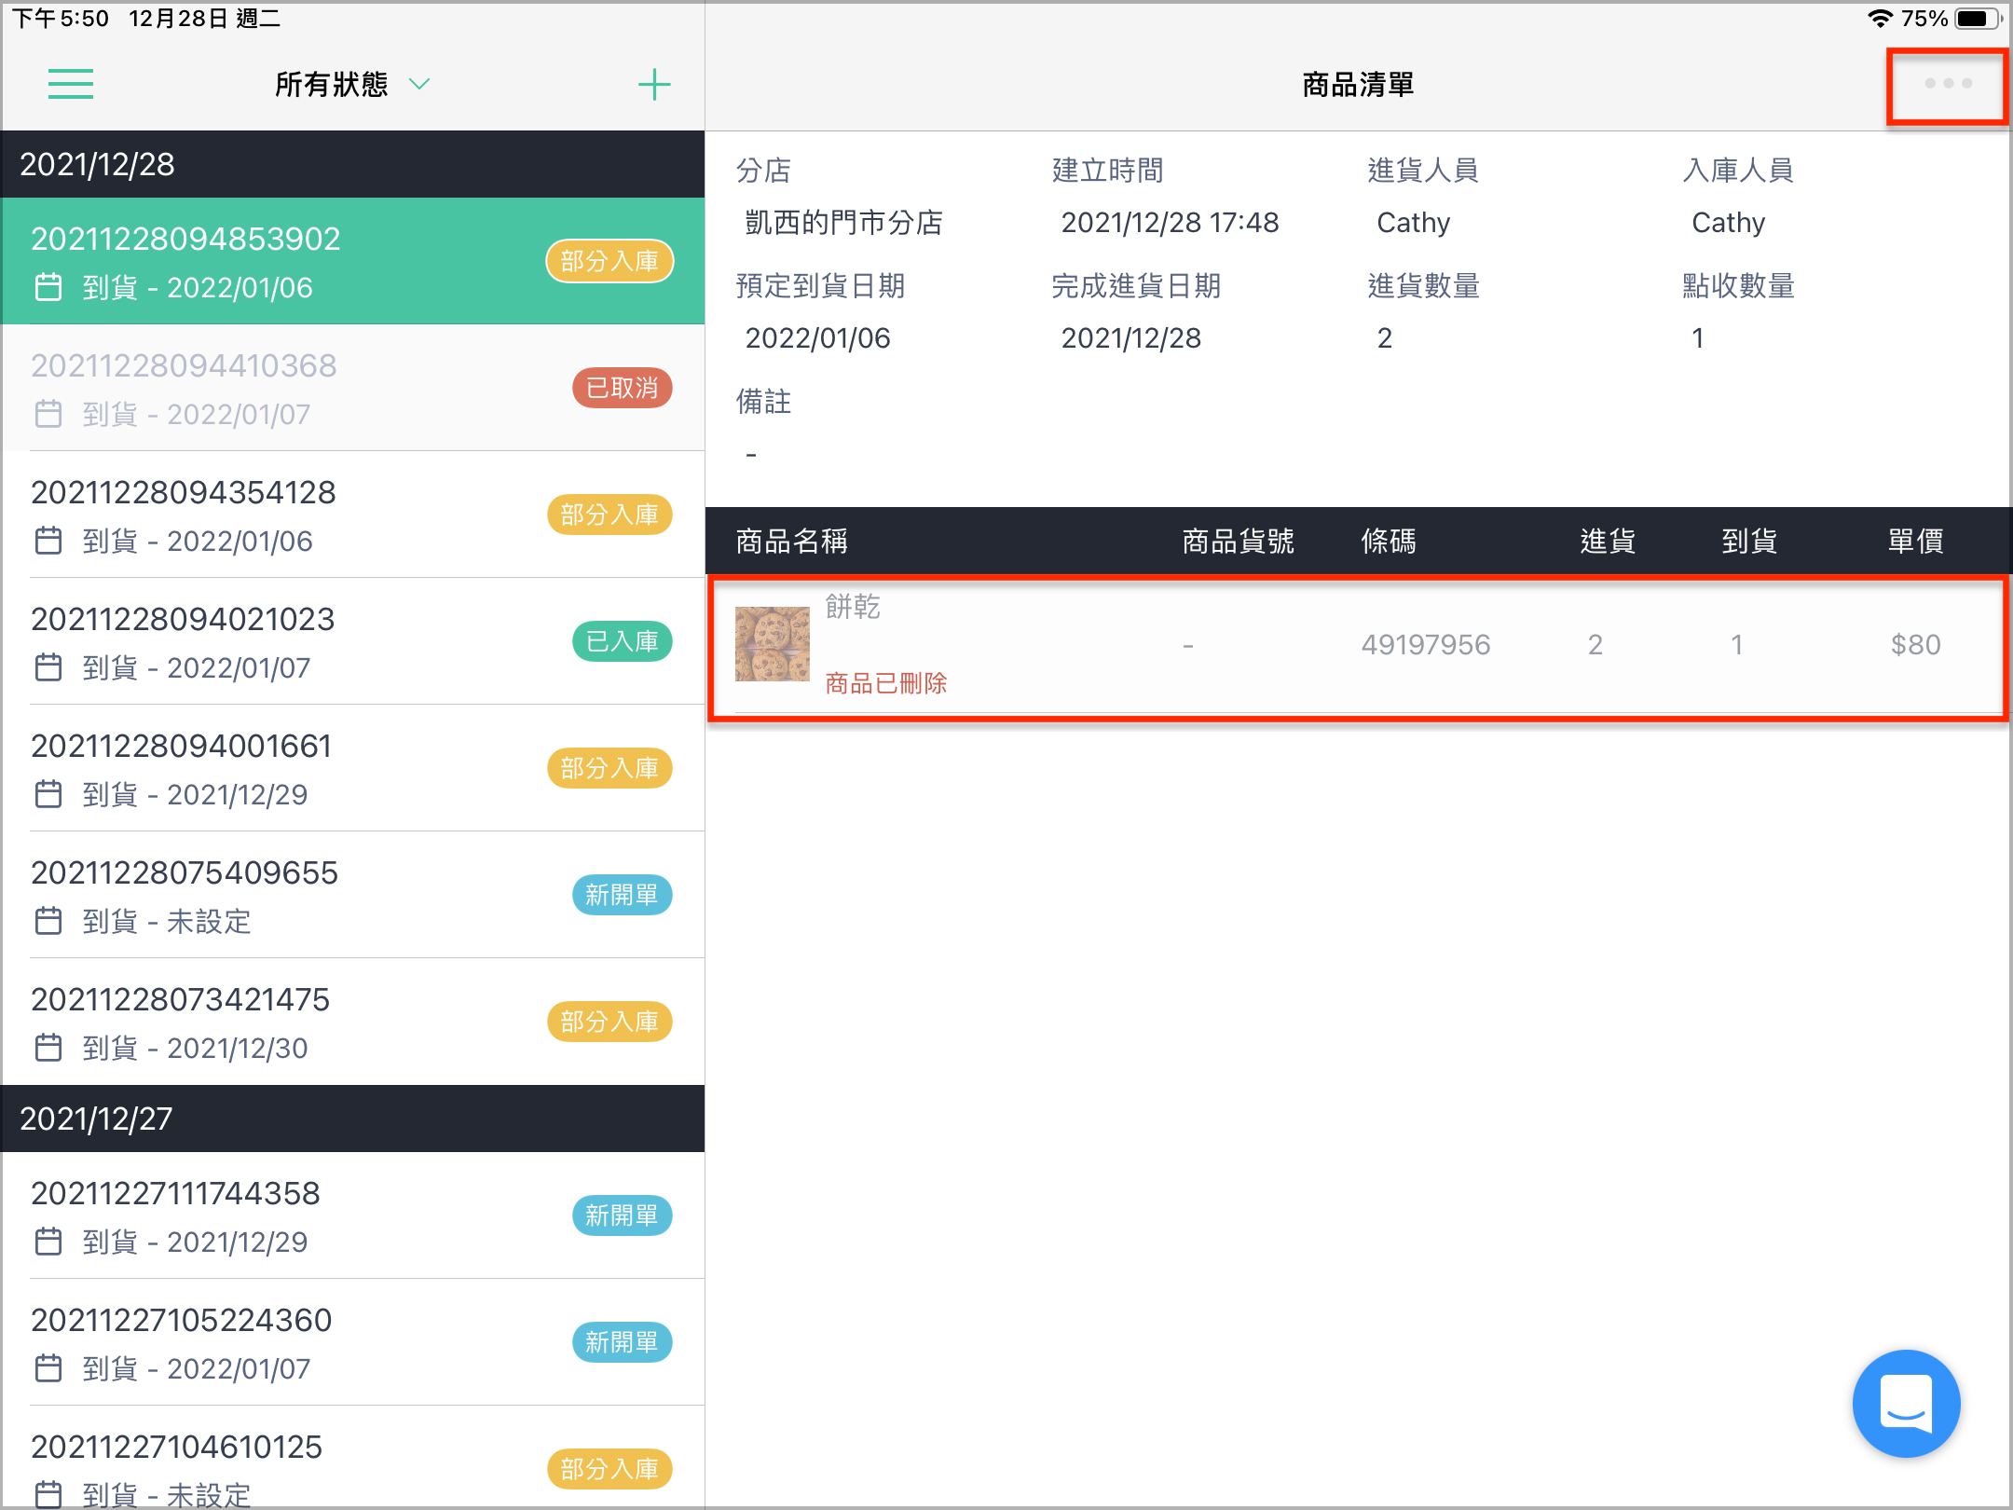Click calendar icon beside 到貨 - 2021/12/30
The height and width of the screenshot is (1510, 2013).
pyautogui.click(x=48, y=1048)
